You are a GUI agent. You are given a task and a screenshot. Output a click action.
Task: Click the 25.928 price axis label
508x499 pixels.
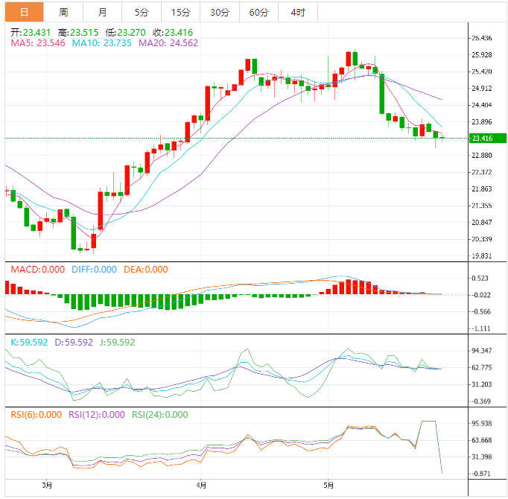point(482,55)
